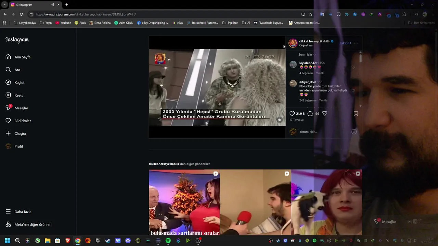This screenshot has width=438, height=246.
Task: Click the browser Back arrow
Action: pyautogui.click(x=5, y=14)
